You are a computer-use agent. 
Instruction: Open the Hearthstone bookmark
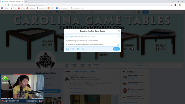(31, 8)
